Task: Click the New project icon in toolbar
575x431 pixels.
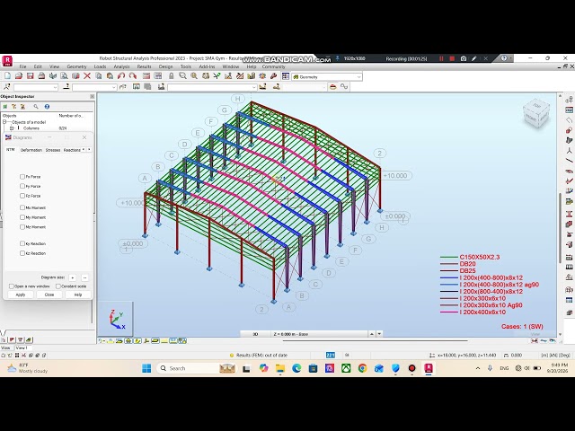Action: [x=7, y=75]
